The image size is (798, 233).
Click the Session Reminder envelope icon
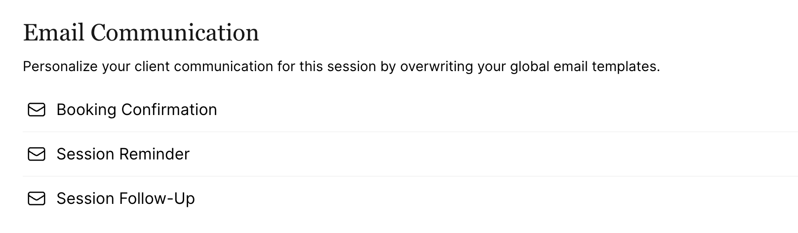click(37, 154)
